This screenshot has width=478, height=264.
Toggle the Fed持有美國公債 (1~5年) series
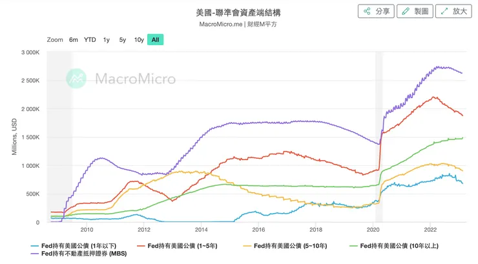185,246
